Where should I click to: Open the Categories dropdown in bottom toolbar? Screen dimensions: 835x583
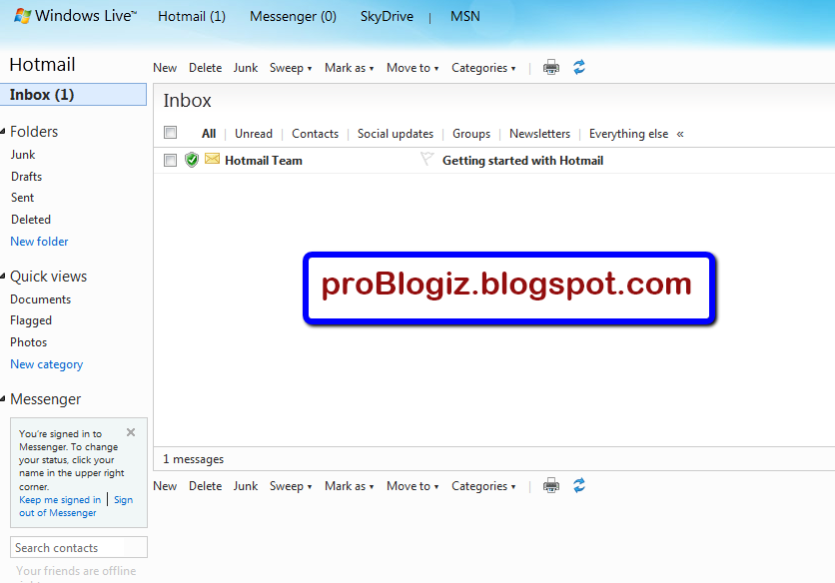[x=483, y=486]
